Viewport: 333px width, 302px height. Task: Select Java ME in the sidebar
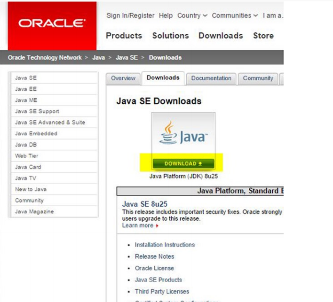(54, 100)
